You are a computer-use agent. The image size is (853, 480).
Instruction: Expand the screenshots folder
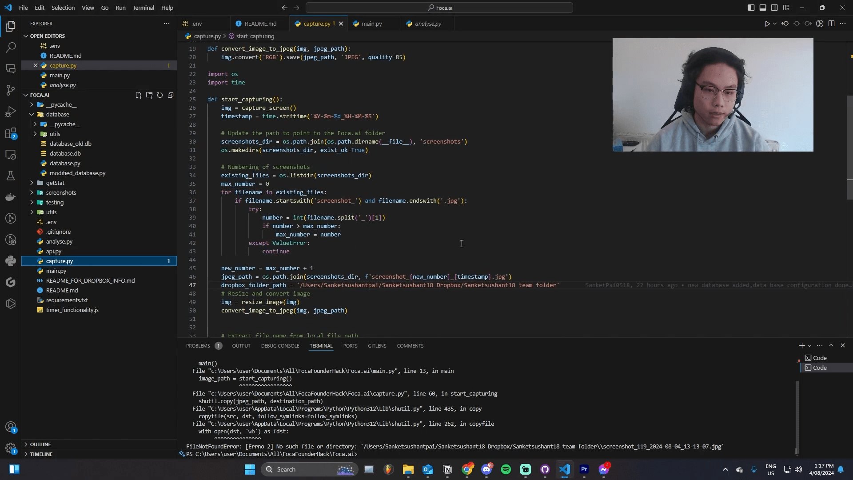click(x=32, y=193)
